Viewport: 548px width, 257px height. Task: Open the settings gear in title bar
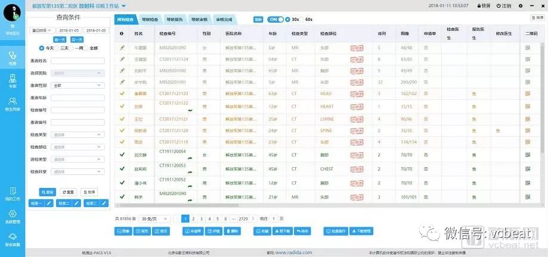point(521,5)
